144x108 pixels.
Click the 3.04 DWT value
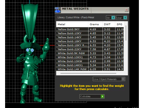(x=107, y=57)
